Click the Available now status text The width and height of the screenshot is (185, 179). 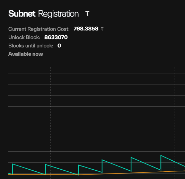[x=26, y=54]
